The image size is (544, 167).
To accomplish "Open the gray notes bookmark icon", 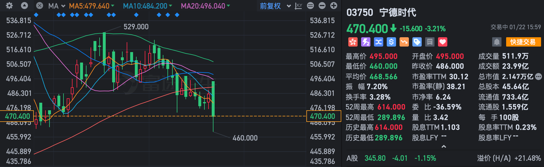I will click(x=430, y=42).
